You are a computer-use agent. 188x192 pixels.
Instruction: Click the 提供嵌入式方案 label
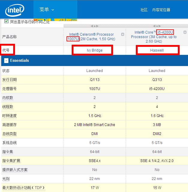point(15,170)
